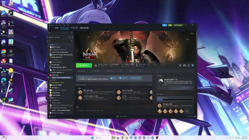Open the games and software filter dropdown
Viewport: 249px width, 140px height.
(x=58, y=37)
